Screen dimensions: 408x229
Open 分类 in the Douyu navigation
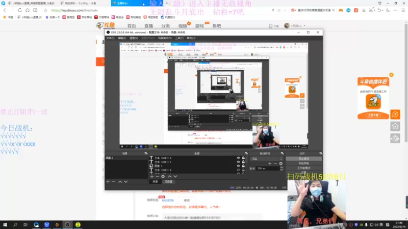click(x=165, y=26)
